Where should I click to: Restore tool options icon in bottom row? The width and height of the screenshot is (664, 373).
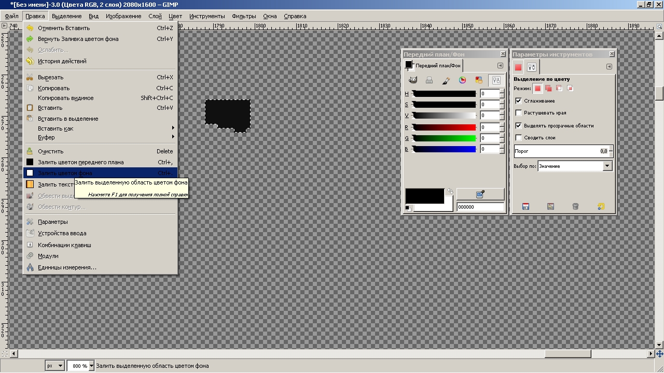coord(550,207)
